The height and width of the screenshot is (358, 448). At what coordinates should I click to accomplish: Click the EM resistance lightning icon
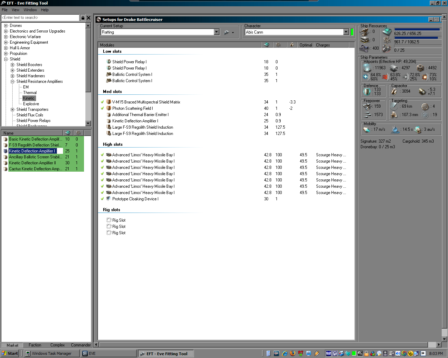tap(366, 77)
